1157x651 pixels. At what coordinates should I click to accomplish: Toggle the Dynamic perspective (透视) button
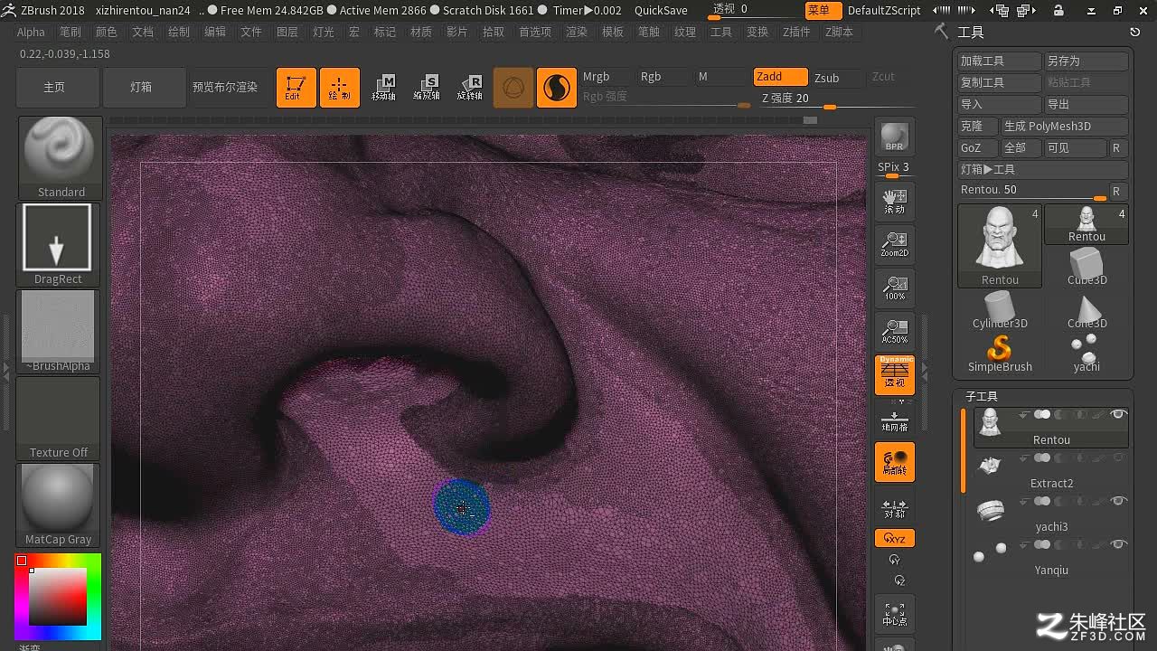pos(894,374)
